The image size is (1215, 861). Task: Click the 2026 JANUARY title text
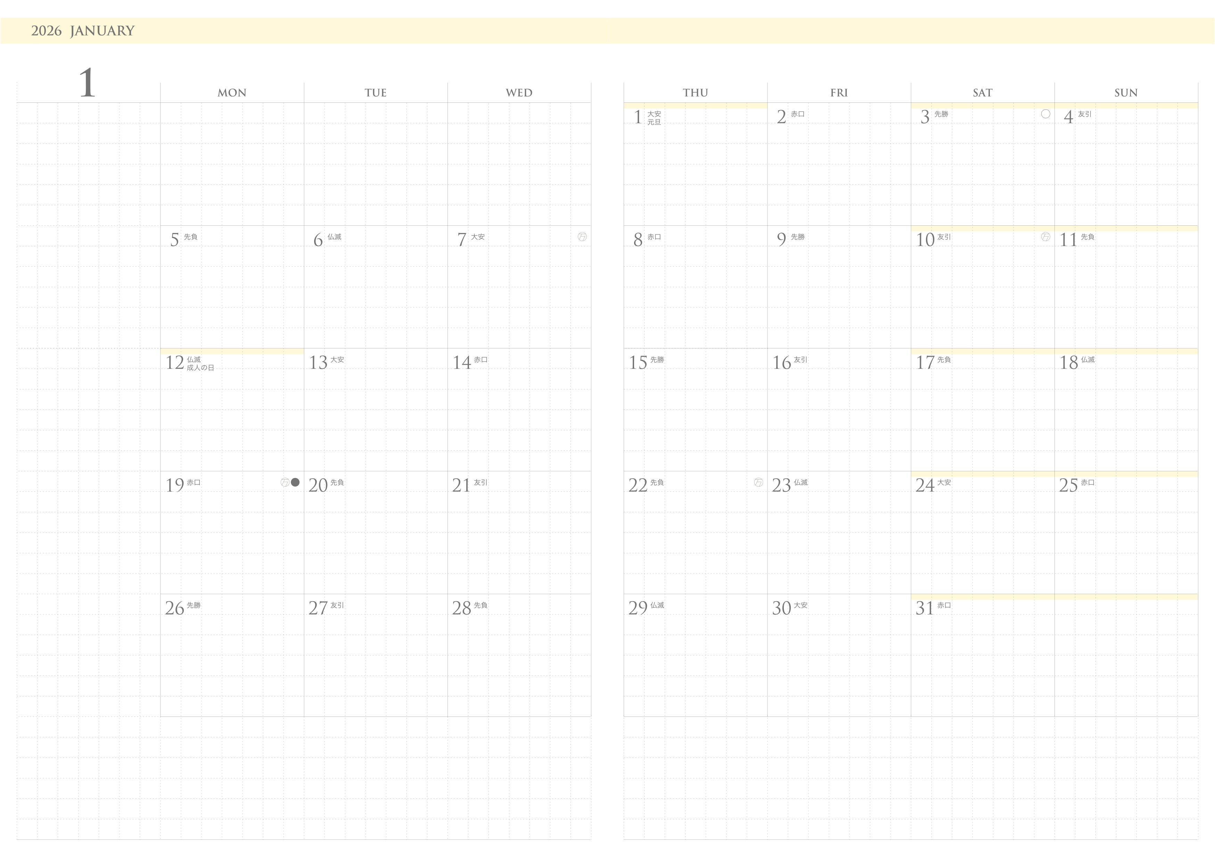(x=83, y=31)
